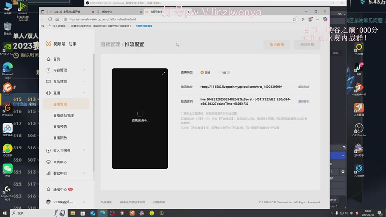The height and width of the screenshot is (217, 386).
Task: Open the 关于腾讯 footer link
Action: pos(106,202)
